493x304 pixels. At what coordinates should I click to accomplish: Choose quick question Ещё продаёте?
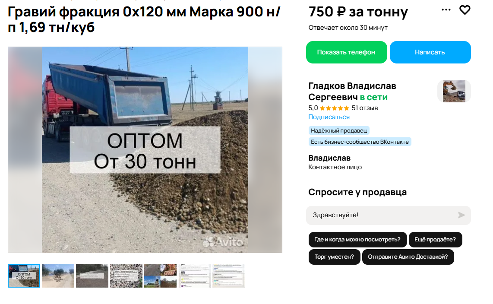coord(435,240)
